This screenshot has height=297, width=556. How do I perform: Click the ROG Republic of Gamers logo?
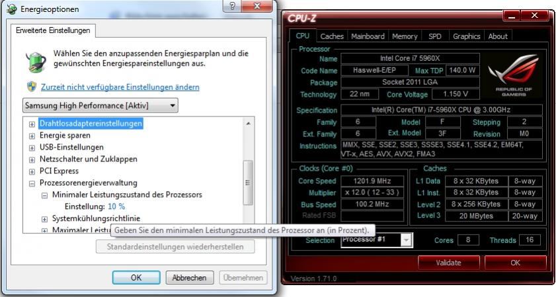(514, 75)
